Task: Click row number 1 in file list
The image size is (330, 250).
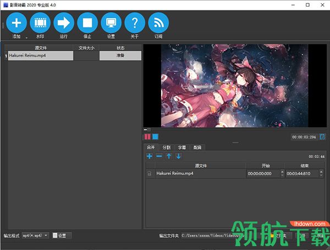Action: click(6, 56)
